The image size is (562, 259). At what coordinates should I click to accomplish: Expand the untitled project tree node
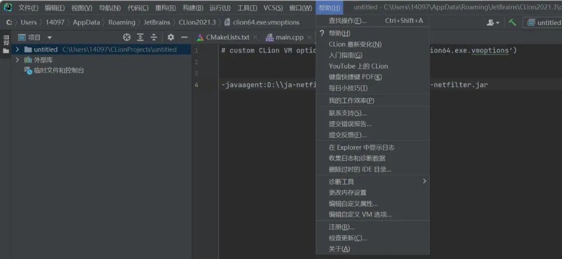[17, 49]
